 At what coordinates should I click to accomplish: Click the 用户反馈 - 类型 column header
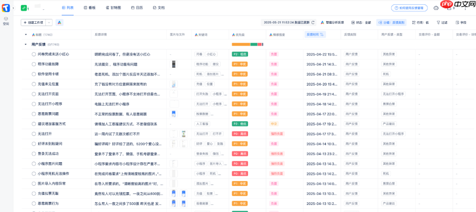coord(392,35)
